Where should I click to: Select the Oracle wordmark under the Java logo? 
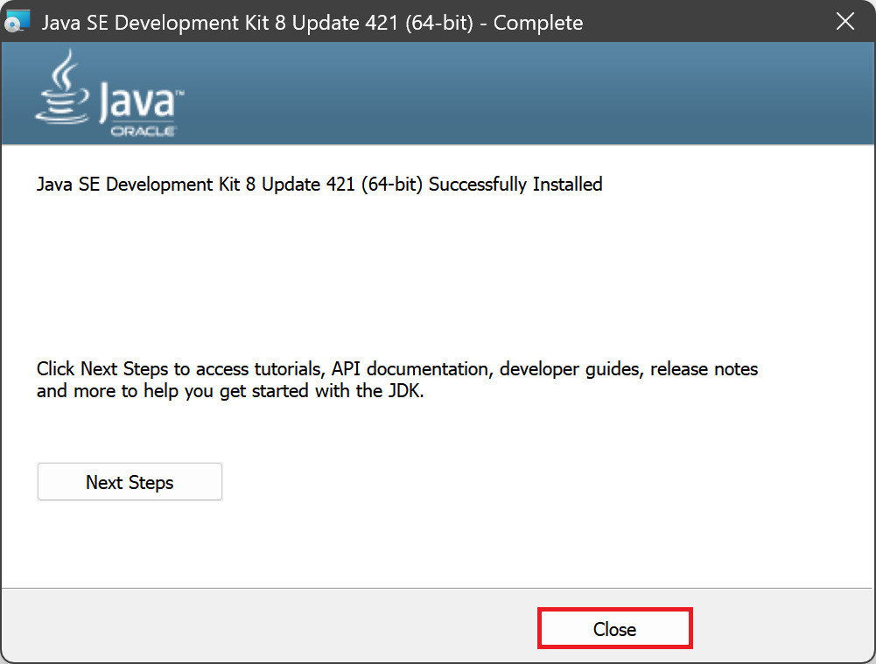[142, 131]
